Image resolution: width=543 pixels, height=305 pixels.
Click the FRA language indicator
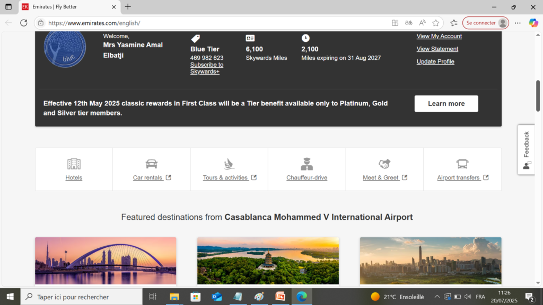click(x=480, y=297)
